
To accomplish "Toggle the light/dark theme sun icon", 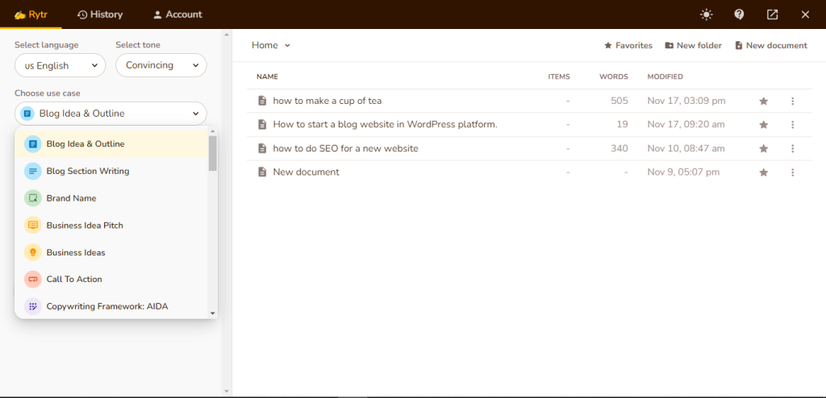I will tap(706, 15).
